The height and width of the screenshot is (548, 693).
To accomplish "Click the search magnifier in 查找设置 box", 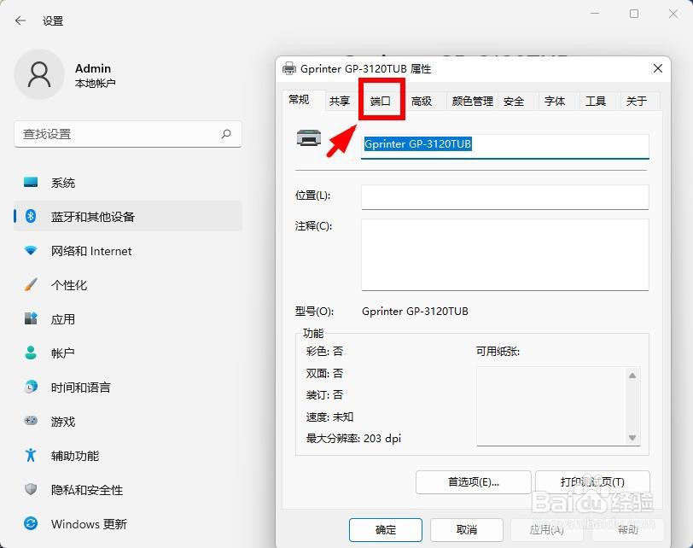I will point(226,133).
